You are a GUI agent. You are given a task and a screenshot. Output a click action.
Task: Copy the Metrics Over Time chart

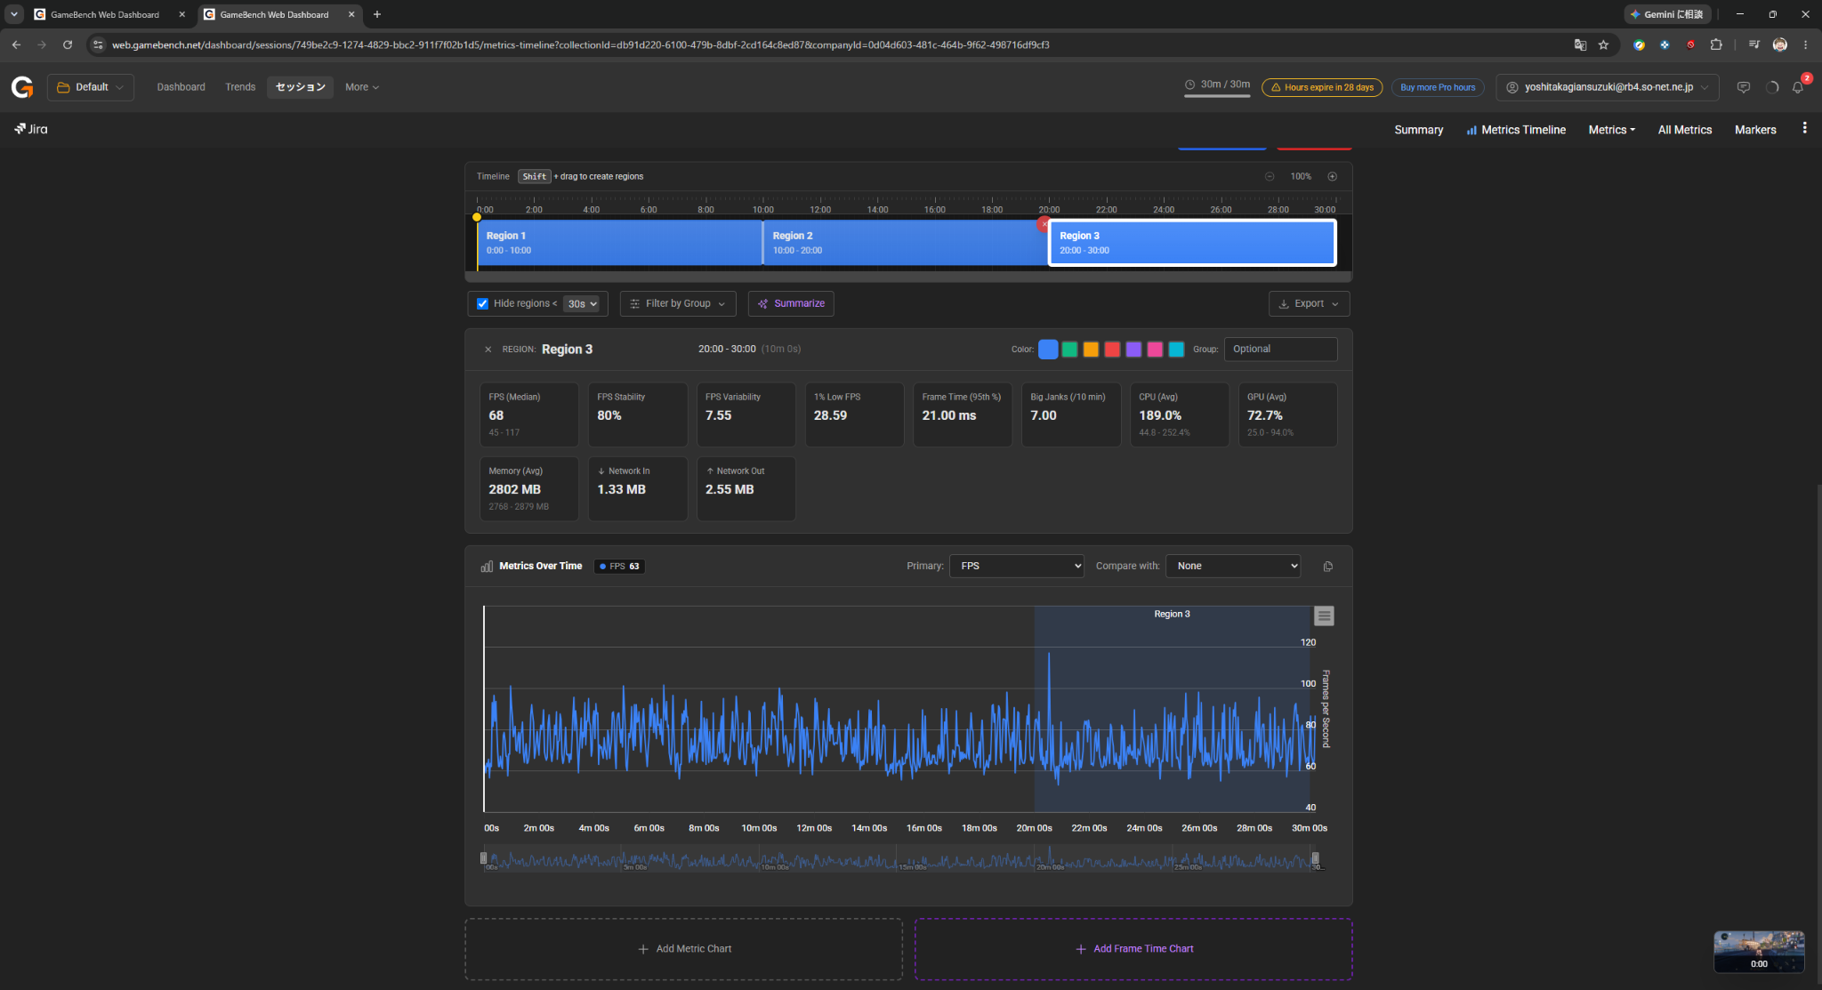1327,567
